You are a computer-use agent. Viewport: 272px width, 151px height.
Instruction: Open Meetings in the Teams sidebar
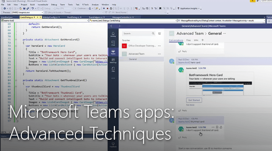point(113,61)
